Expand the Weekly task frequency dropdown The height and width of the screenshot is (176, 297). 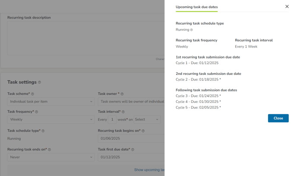[51, 119]
